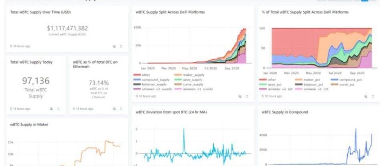Image resolution: width=384 pixels, height=166 pixels.
Task: Expand the % of Total wBTC Supply Split chart
Action: [372, 96]
